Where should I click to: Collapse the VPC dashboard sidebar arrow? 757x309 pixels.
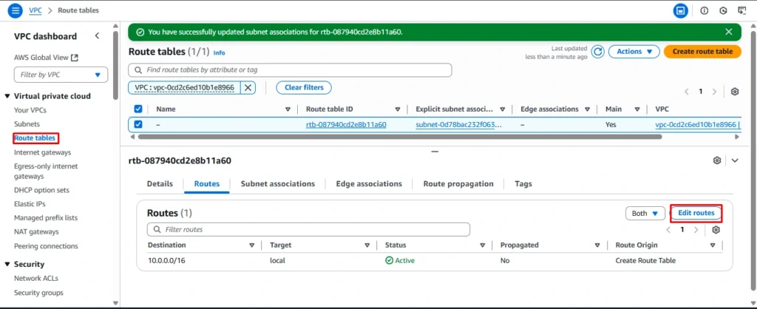pos(97,36)
